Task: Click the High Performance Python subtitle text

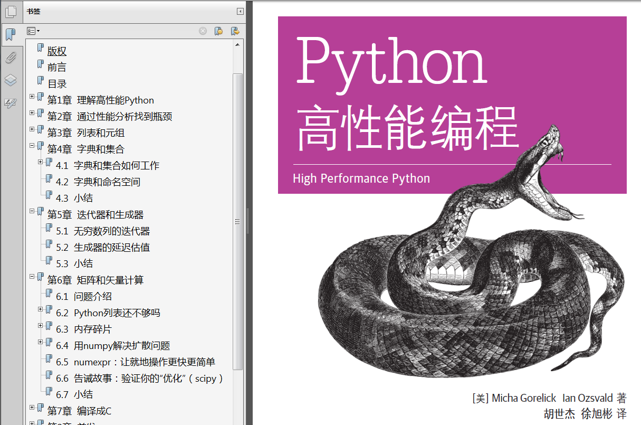Action: pyautogui.click(x=361, y=178)
